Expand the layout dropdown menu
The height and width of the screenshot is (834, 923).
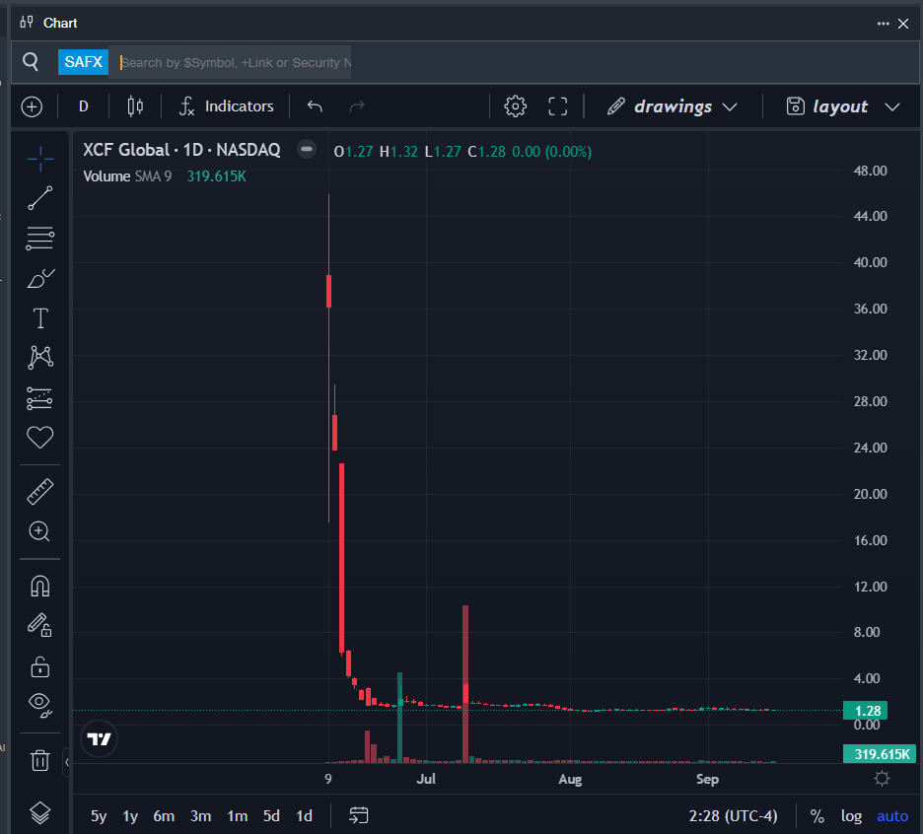coord(842,106)
